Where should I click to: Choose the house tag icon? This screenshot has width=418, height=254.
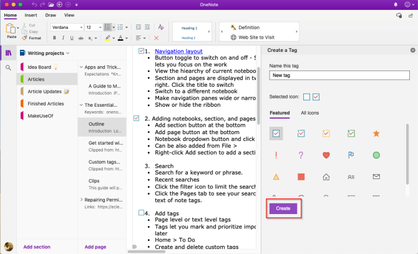[x=325, y=177]
